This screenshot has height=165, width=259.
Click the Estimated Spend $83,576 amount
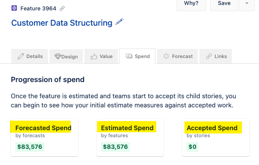115,147
